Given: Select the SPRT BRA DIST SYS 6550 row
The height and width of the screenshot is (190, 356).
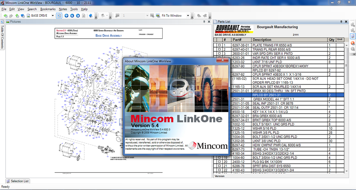Looking at the screenshot, I should click(x=279, y=166).
